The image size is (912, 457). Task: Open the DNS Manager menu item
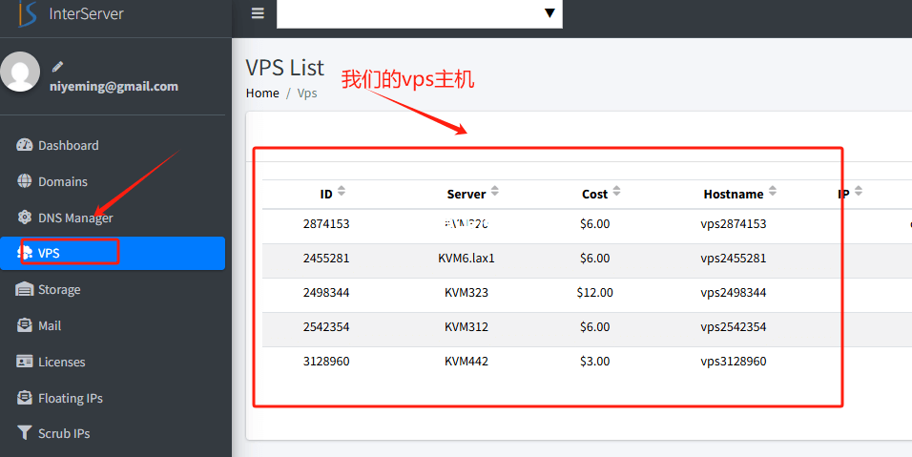tap(113, 218)
